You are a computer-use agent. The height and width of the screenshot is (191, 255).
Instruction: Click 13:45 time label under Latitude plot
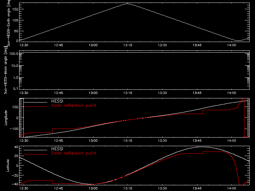[x=197, y=188]
